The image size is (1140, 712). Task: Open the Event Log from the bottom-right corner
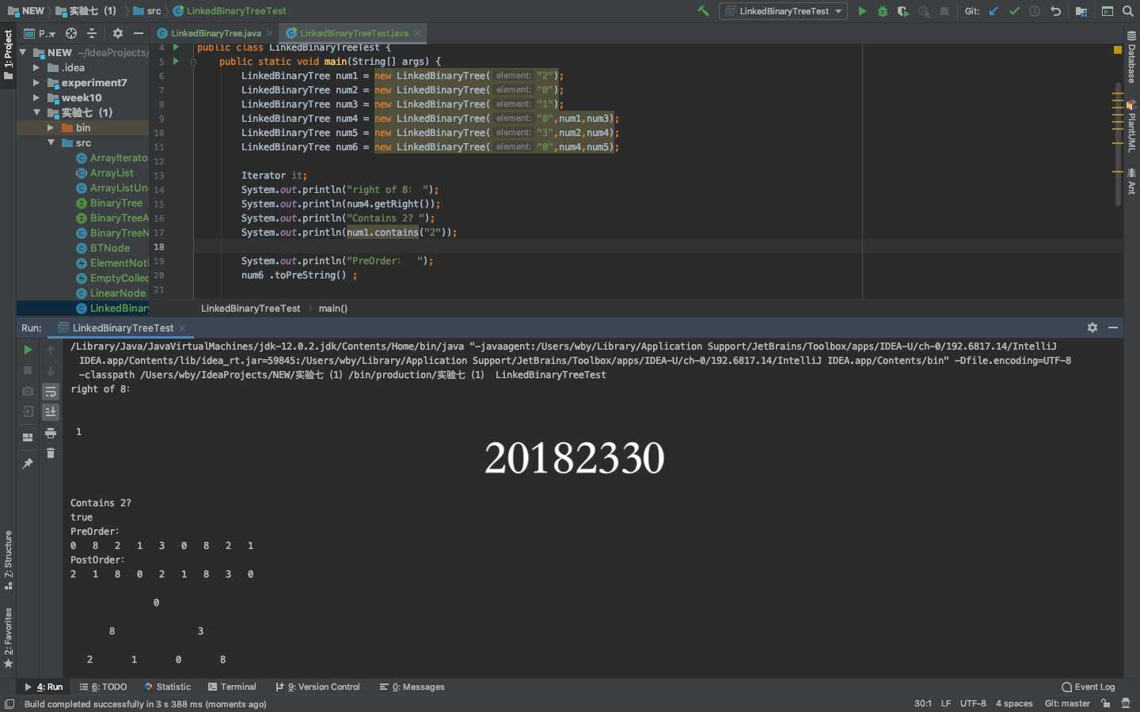pos(1089,687)
